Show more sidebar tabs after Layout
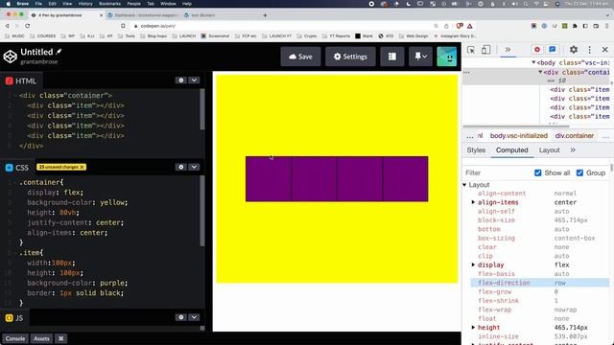Screen dimensions: 614x345 [573, 150]
